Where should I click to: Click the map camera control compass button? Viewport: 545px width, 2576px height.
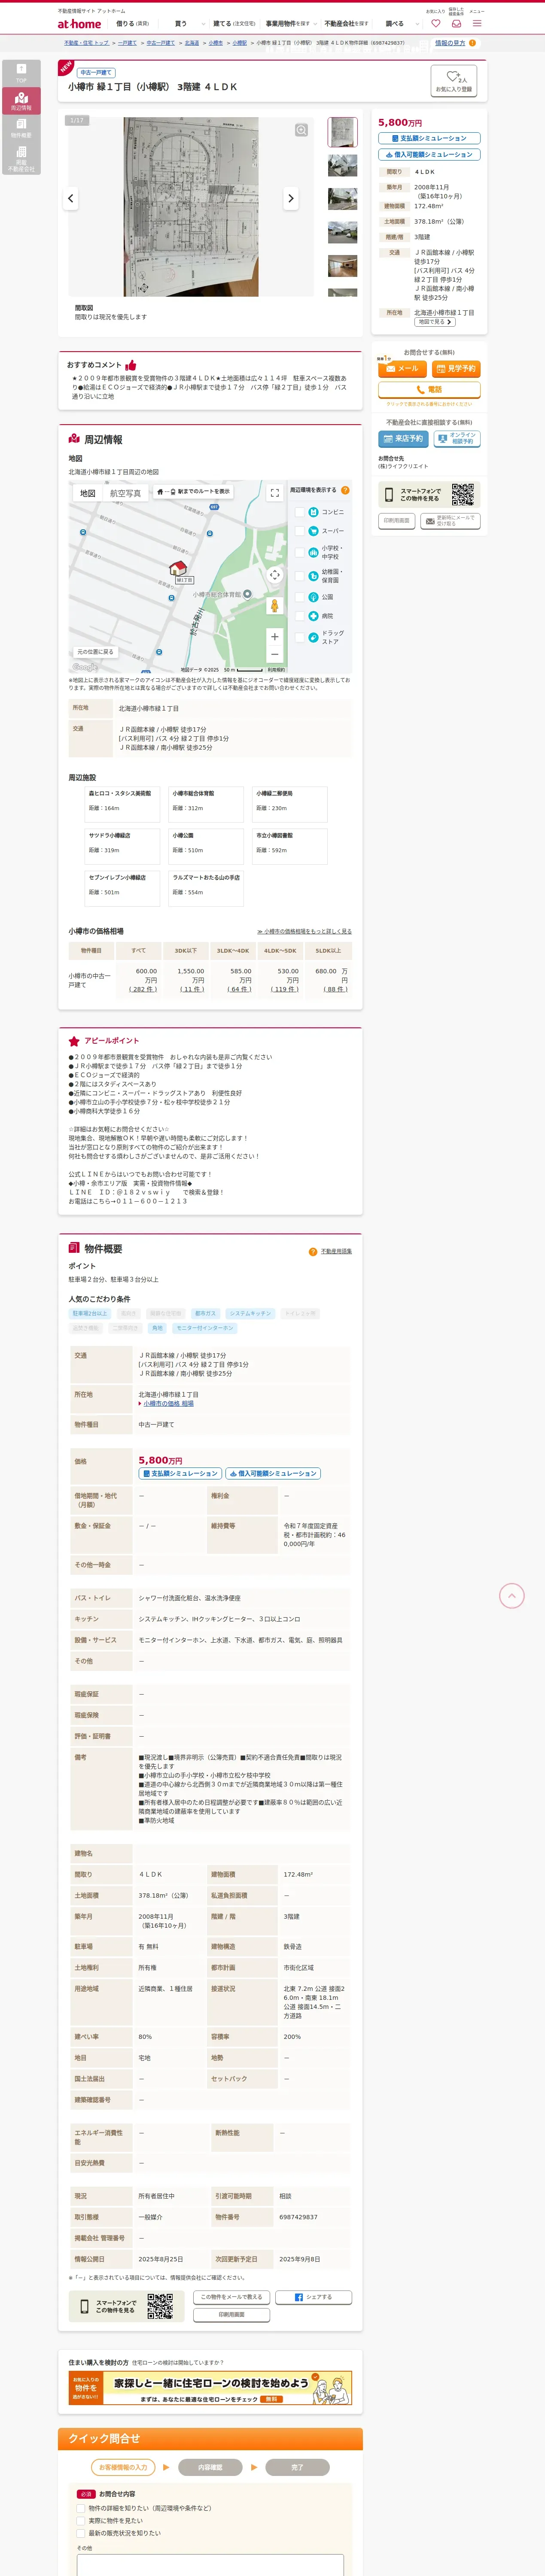click(275, 575)
